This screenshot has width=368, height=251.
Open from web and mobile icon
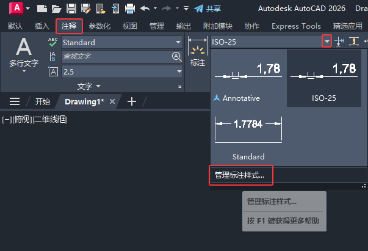[x=101, y=9]
